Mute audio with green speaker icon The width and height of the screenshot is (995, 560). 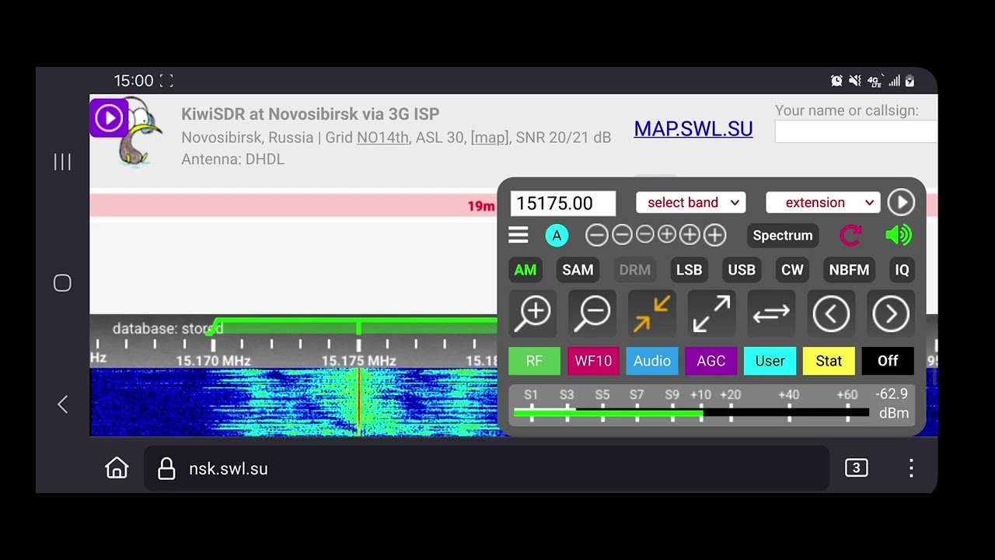pyautogui.click(x=899, y=235)
